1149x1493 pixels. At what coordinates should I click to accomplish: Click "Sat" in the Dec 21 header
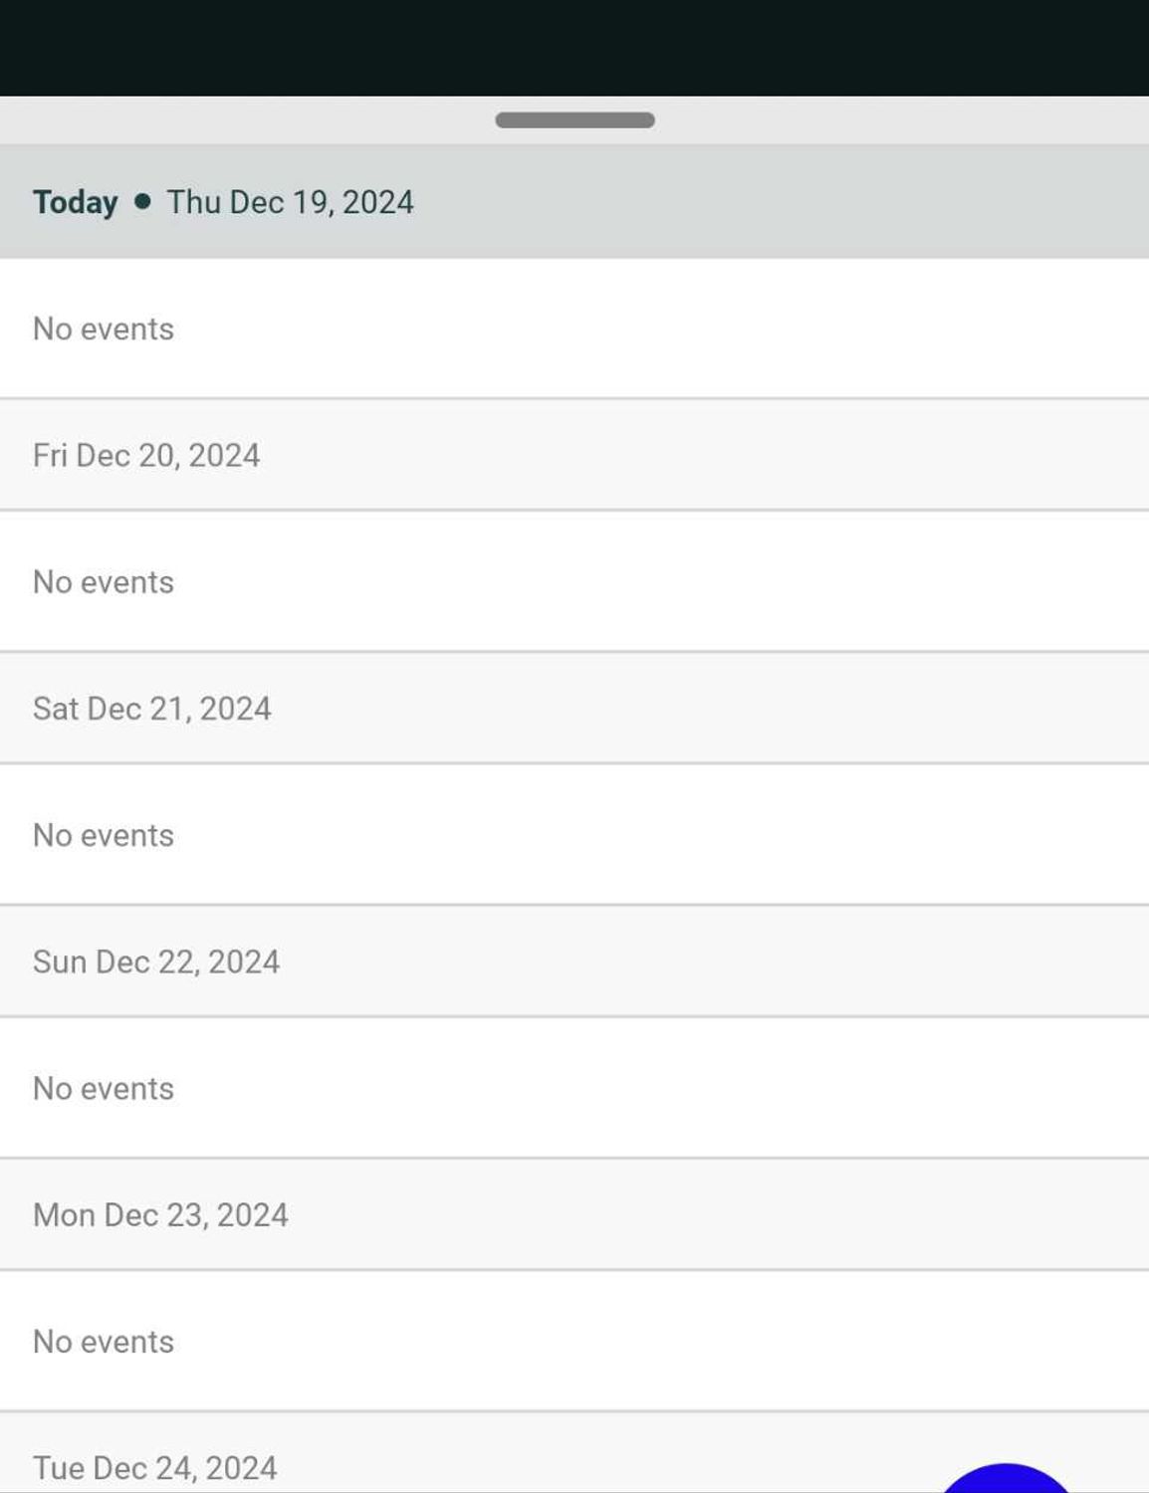click(56, 709)
